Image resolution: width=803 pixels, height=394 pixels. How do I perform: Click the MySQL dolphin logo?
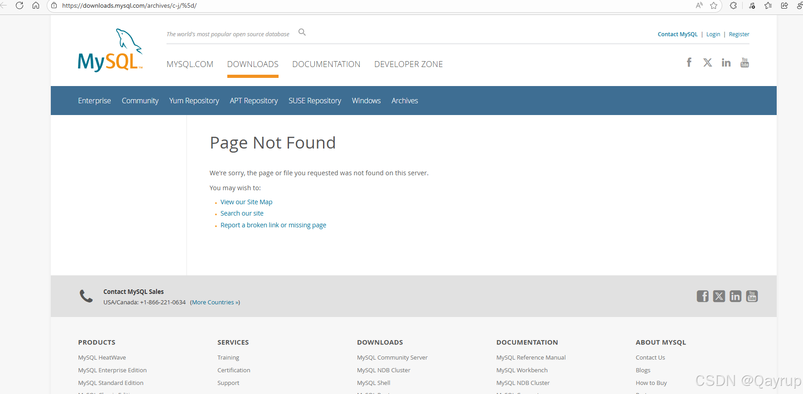[x=110, y=50]
